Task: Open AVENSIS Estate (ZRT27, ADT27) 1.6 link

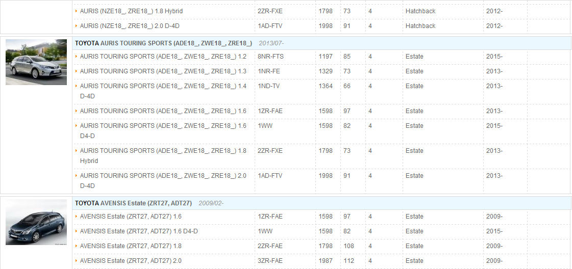Action: (131, 217)
